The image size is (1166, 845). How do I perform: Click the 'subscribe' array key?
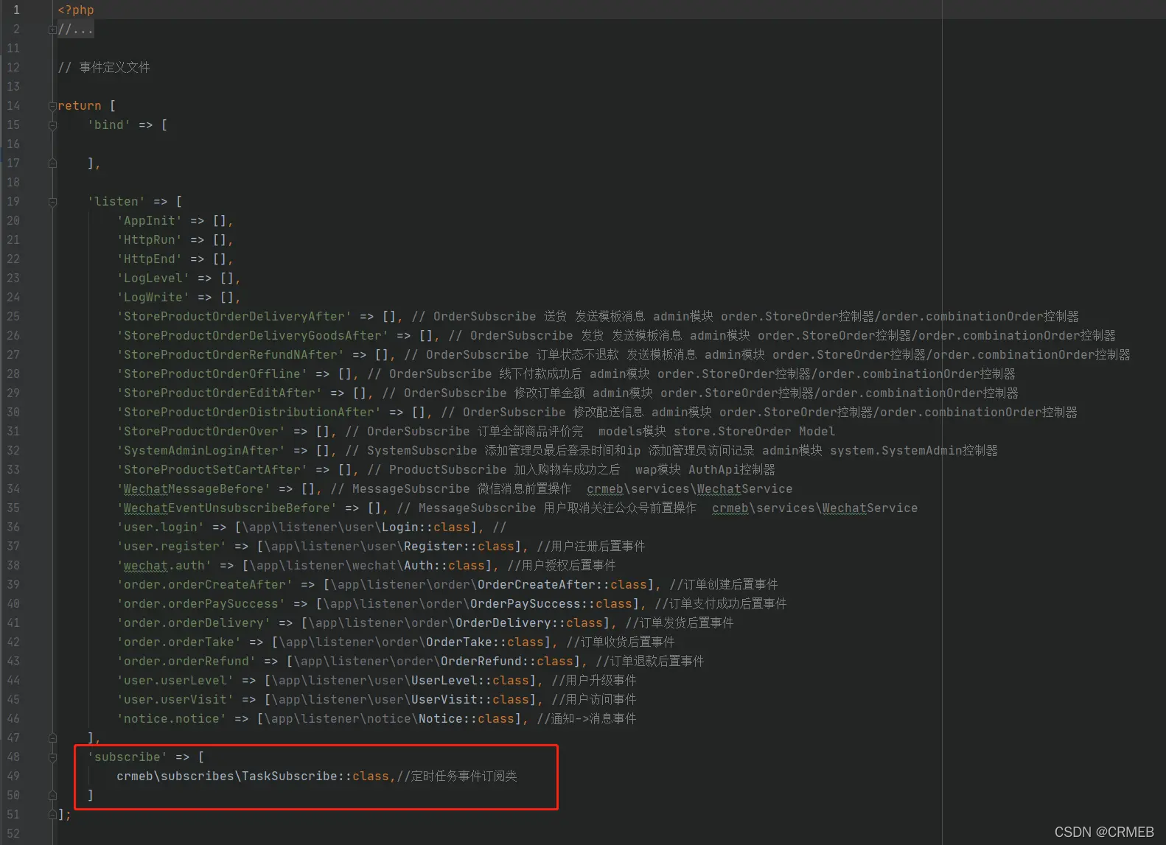tap(128, 757)
